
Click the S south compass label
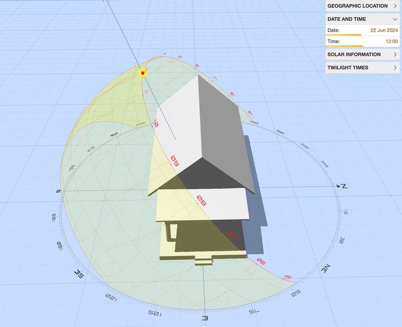58,191
